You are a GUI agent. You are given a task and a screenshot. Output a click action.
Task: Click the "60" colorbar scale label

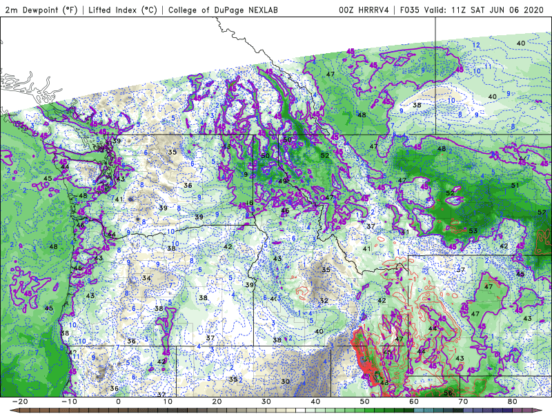click(414, 402)
